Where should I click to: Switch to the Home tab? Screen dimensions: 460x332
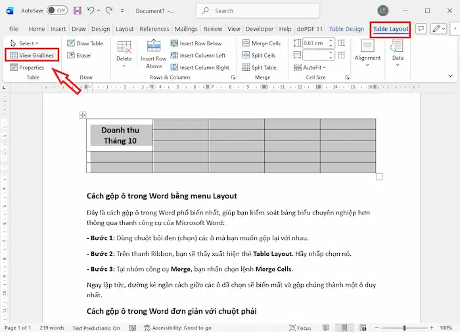pyautogui.click(x=37, y=29)
